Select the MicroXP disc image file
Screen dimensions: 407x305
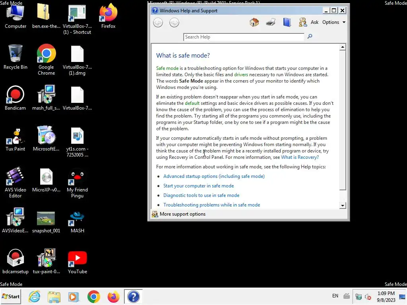click(46, 180)
